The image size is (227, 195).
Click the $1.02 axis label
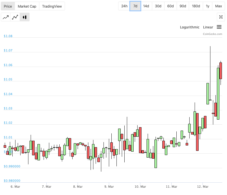(8, 123)
